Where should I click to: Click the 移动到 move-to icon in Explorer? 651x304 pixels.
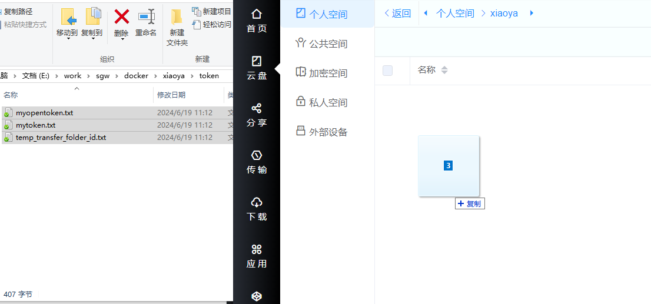pyautogui.click(x=68, y=16)
